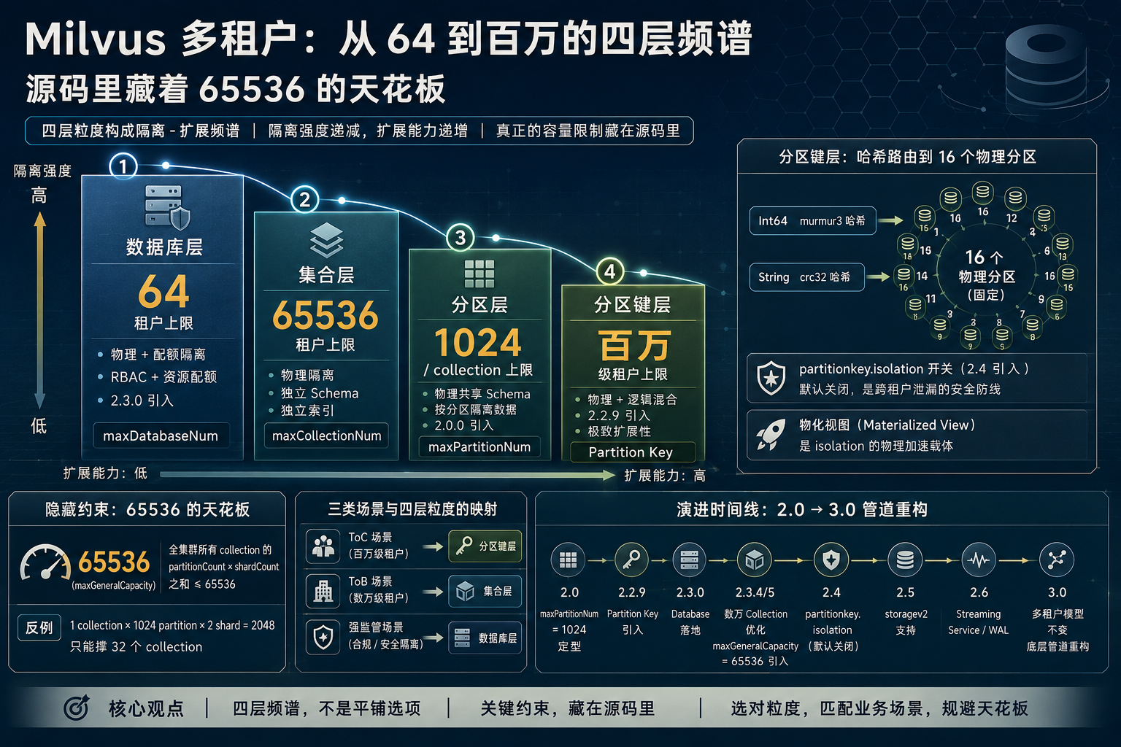Click the server-with-shield icon above 数据库层
This screenshot has height=747, width=1121.
[x=168, y=206]
